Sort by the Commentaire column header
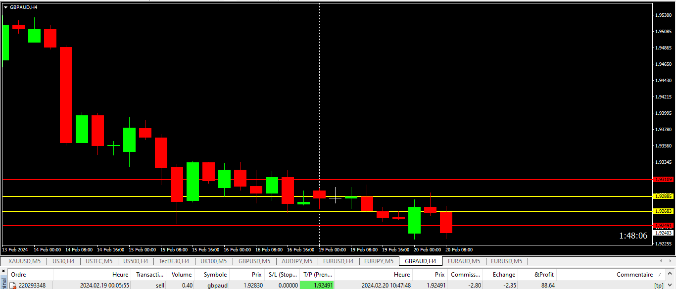This screenshot has height=289, width=676. pyautogui.click(x=634, y=274)
